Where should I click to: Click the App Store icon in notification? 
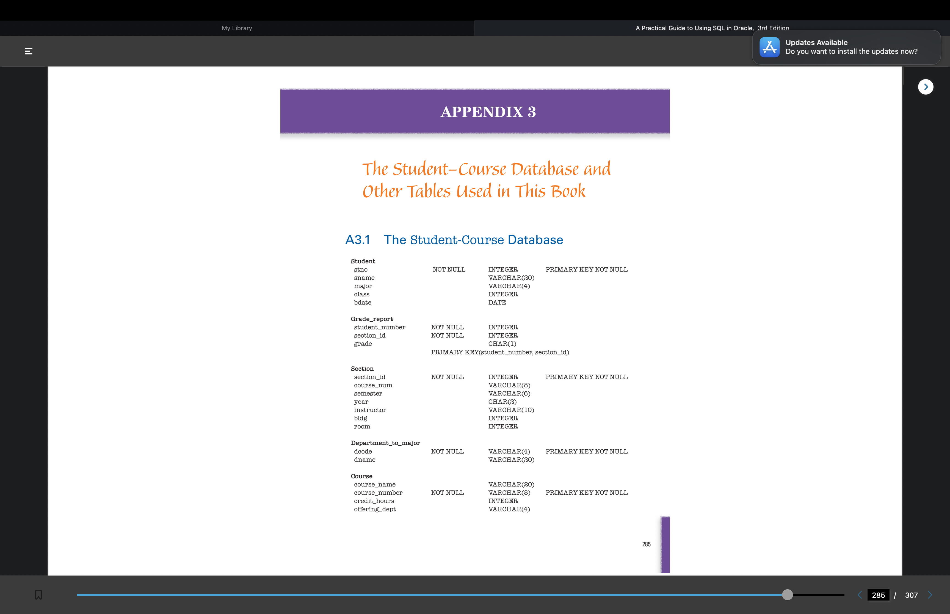769,48
